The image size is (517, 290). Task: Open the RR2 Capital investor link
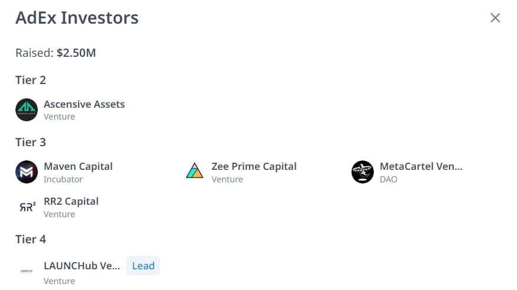(71, 201)
